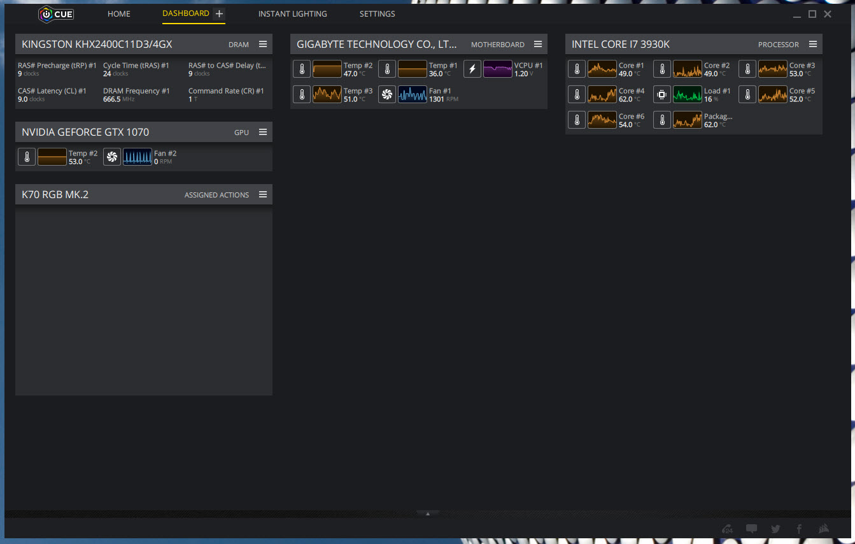Click the Core #4 62.0 °C value
Image resolution: width=855 pixels, height=544 pixels.
pos(630,99)
